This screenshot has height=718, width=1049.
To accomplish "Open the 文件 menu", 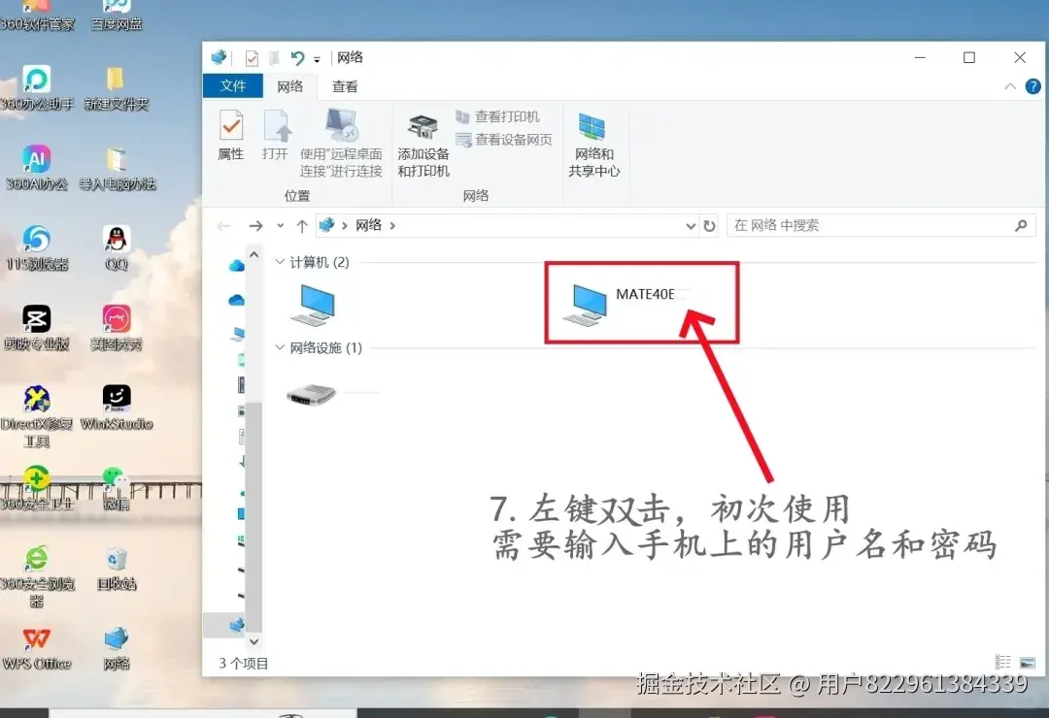I will (x=232, y=85).
